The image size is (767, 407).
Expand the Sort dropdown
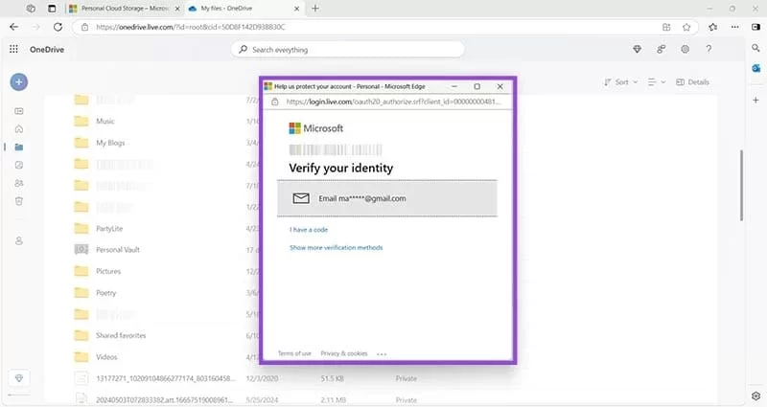click(x=618, y=82)
